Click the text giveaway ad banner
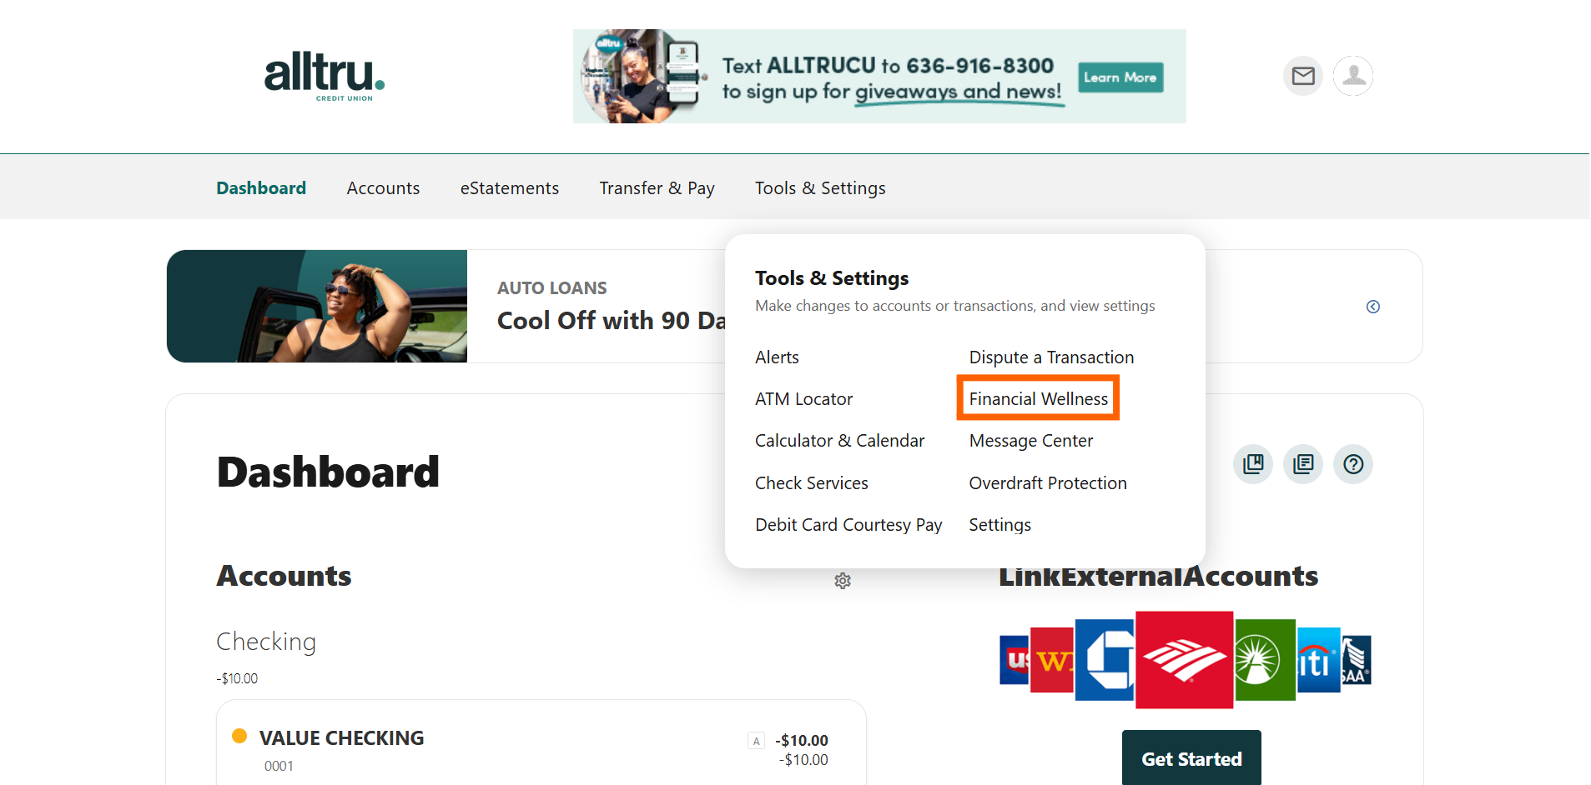1591x785 pixels. [x=879, y=77]
